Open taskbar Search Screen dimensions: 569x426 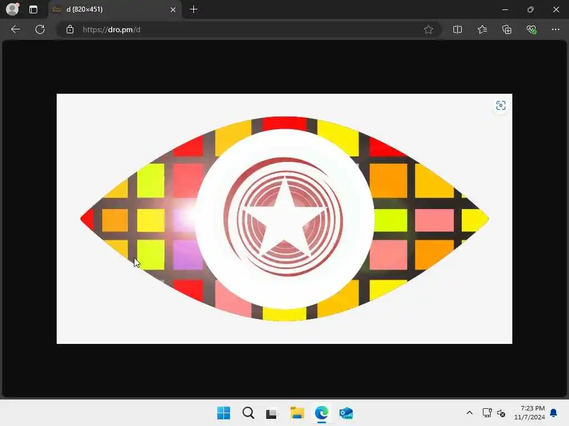click(248, 413)
